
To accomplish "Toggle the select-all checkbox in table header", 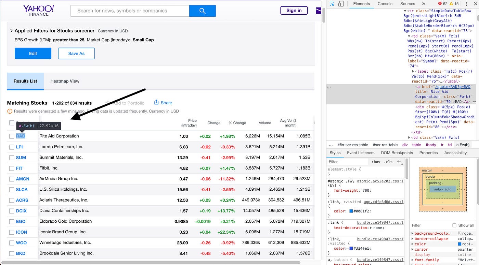I will pyautogui.click(x=12, y=123).
